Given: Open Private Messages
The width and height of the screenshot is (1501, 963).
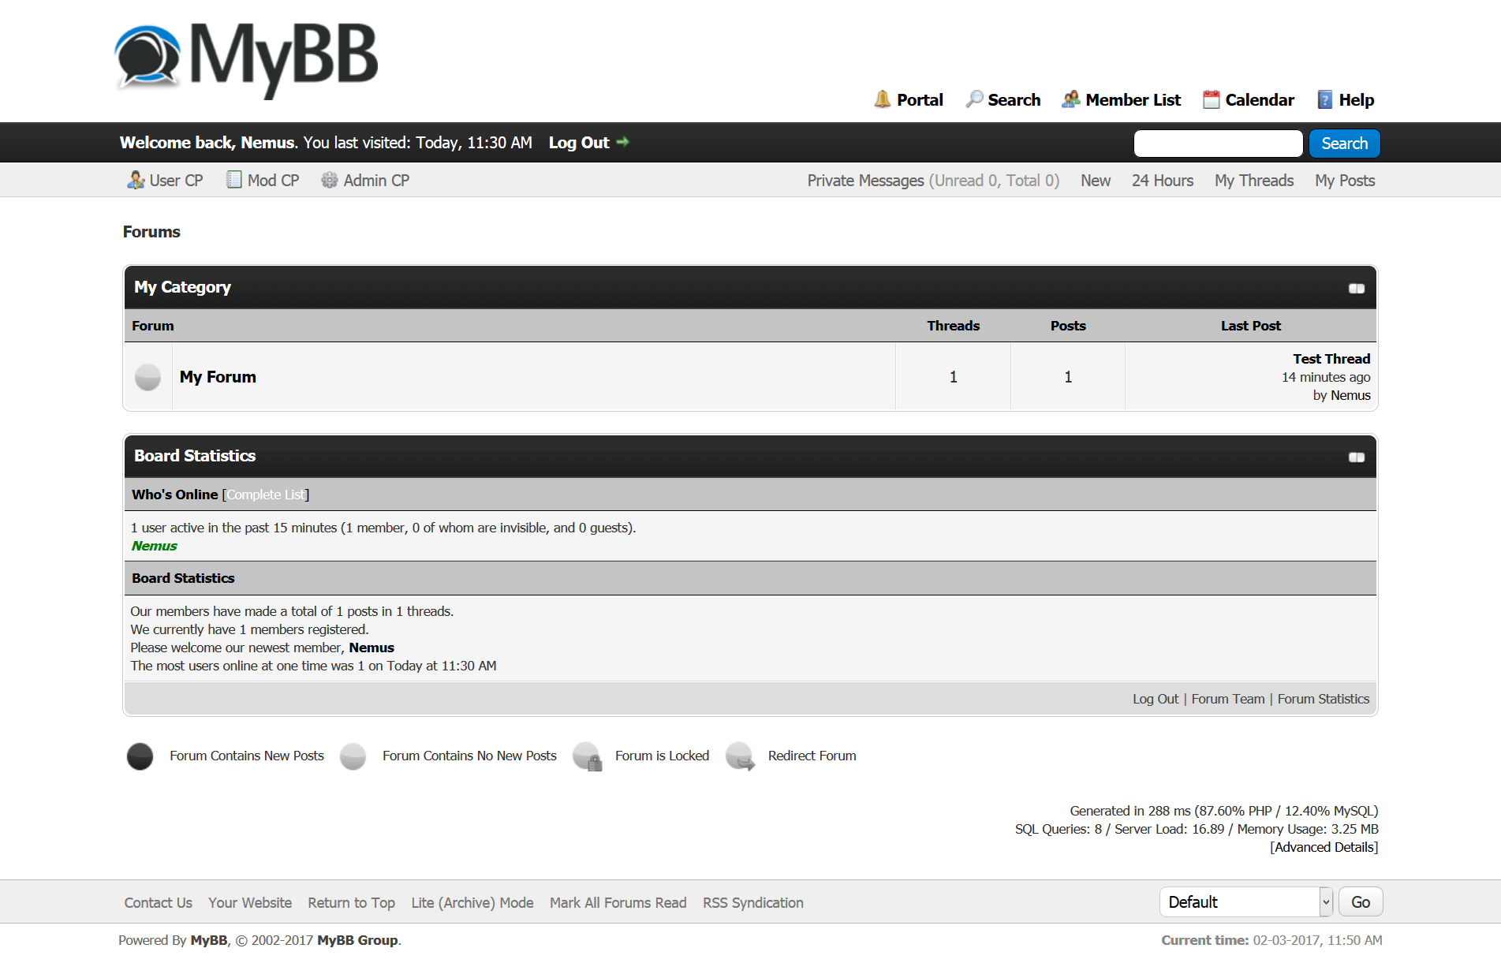Looking at the screenshot, I should click(x=865, y=180).
